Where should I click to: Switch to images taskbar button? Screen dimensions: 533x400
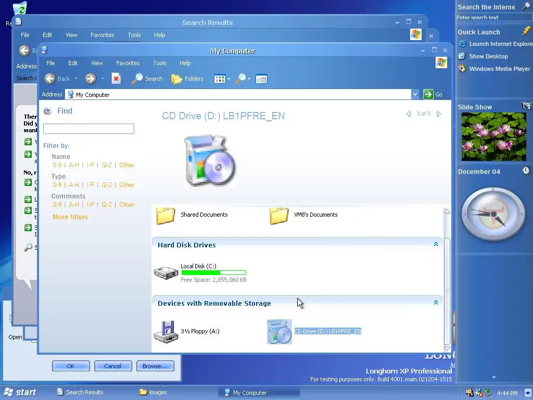(154, 392)
